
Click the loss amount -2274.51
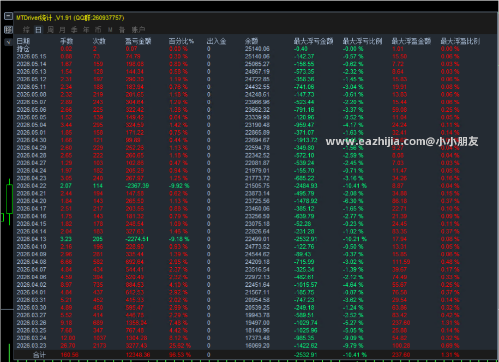137,239
